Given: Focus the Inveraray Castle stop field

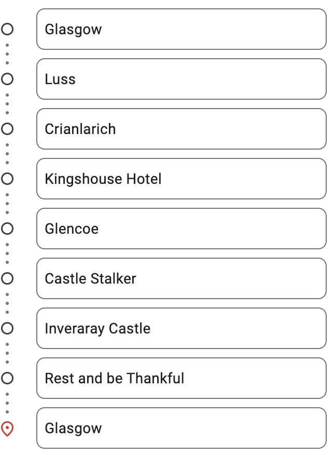Looking at the screenshot, I should pos(182,328).
